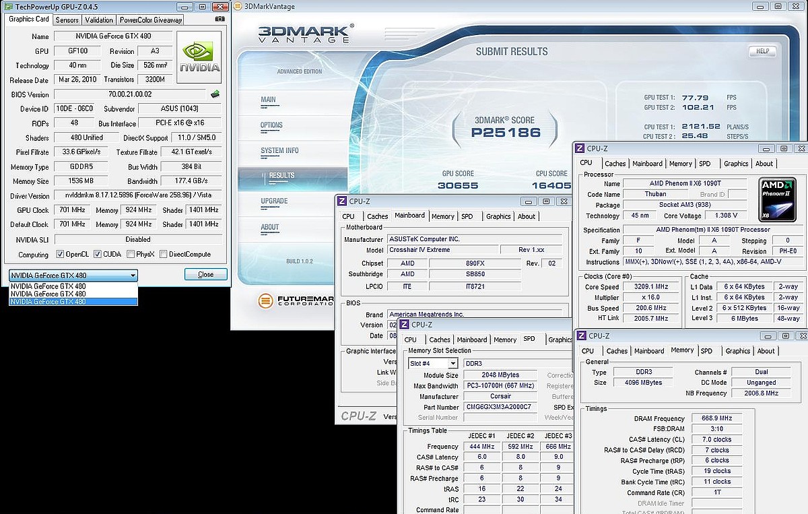808x514 pixels.
Task: Open About tab in CPU-Z Mainboard window
Action: coord(527,216)
